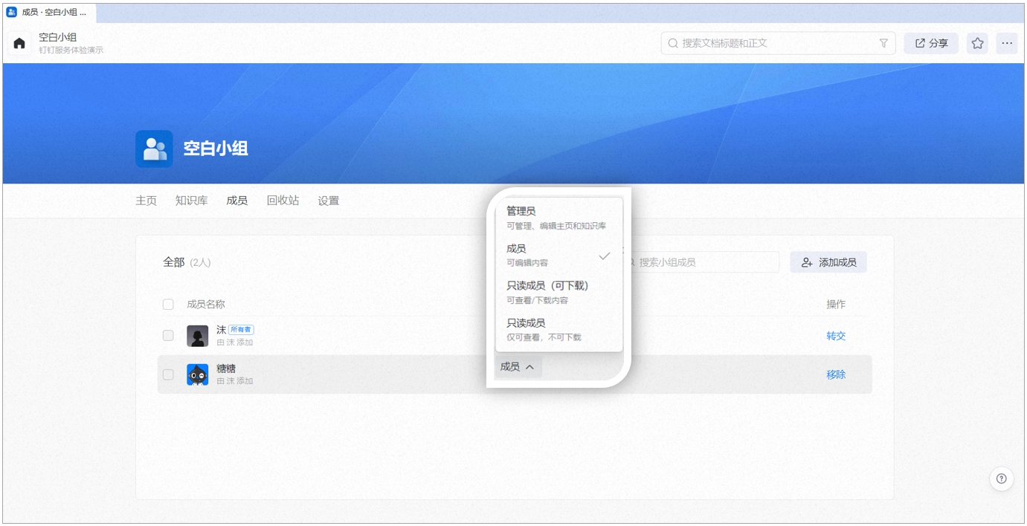1027x526 pixels.
Task: Click the 搜索文档标题和正文 search field
Action: point(778,43)
